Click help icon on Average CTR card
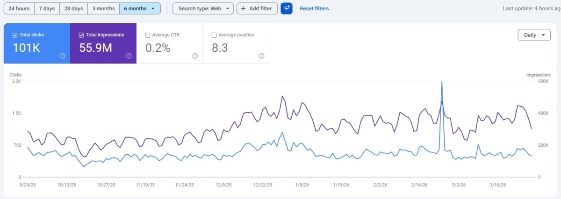Image resolution: width=561 pixels, height=199 pixels. 195,56
